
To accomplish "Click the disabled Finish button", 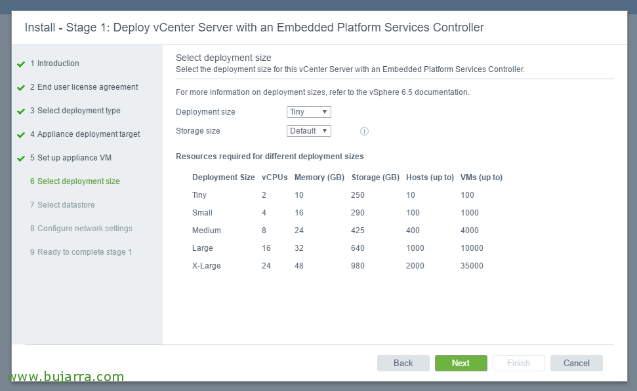I will point(519,363).
